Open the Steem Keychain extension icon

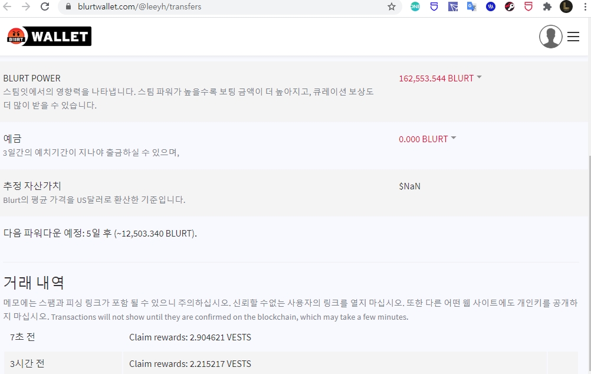pos(491,7)
